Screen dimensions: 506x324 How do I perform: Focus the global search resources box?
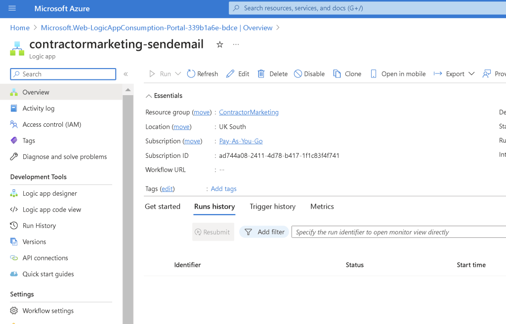[367, 8]
